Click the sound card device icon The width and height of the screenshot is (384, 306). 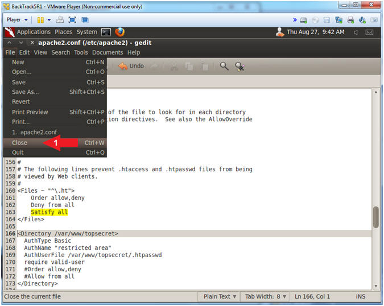coord(362,20)
